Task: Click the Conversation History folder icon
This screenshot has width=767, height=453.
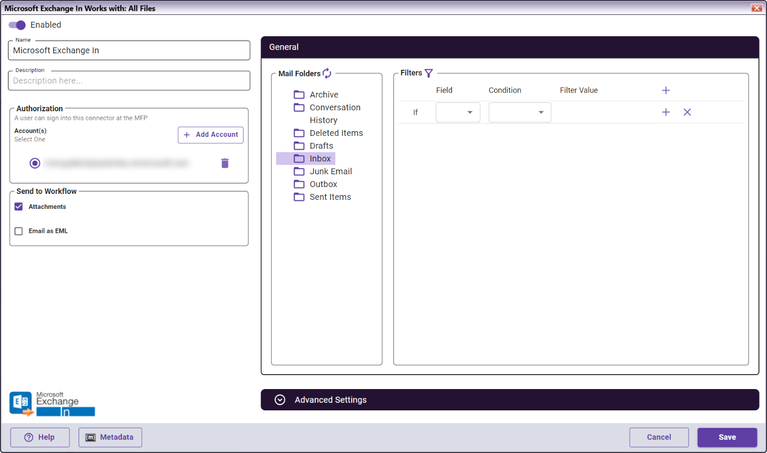Action: coord(299,107)
